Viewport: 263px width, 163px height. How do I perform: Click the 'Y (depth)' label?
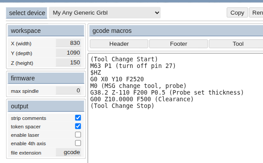coord(21,53)
